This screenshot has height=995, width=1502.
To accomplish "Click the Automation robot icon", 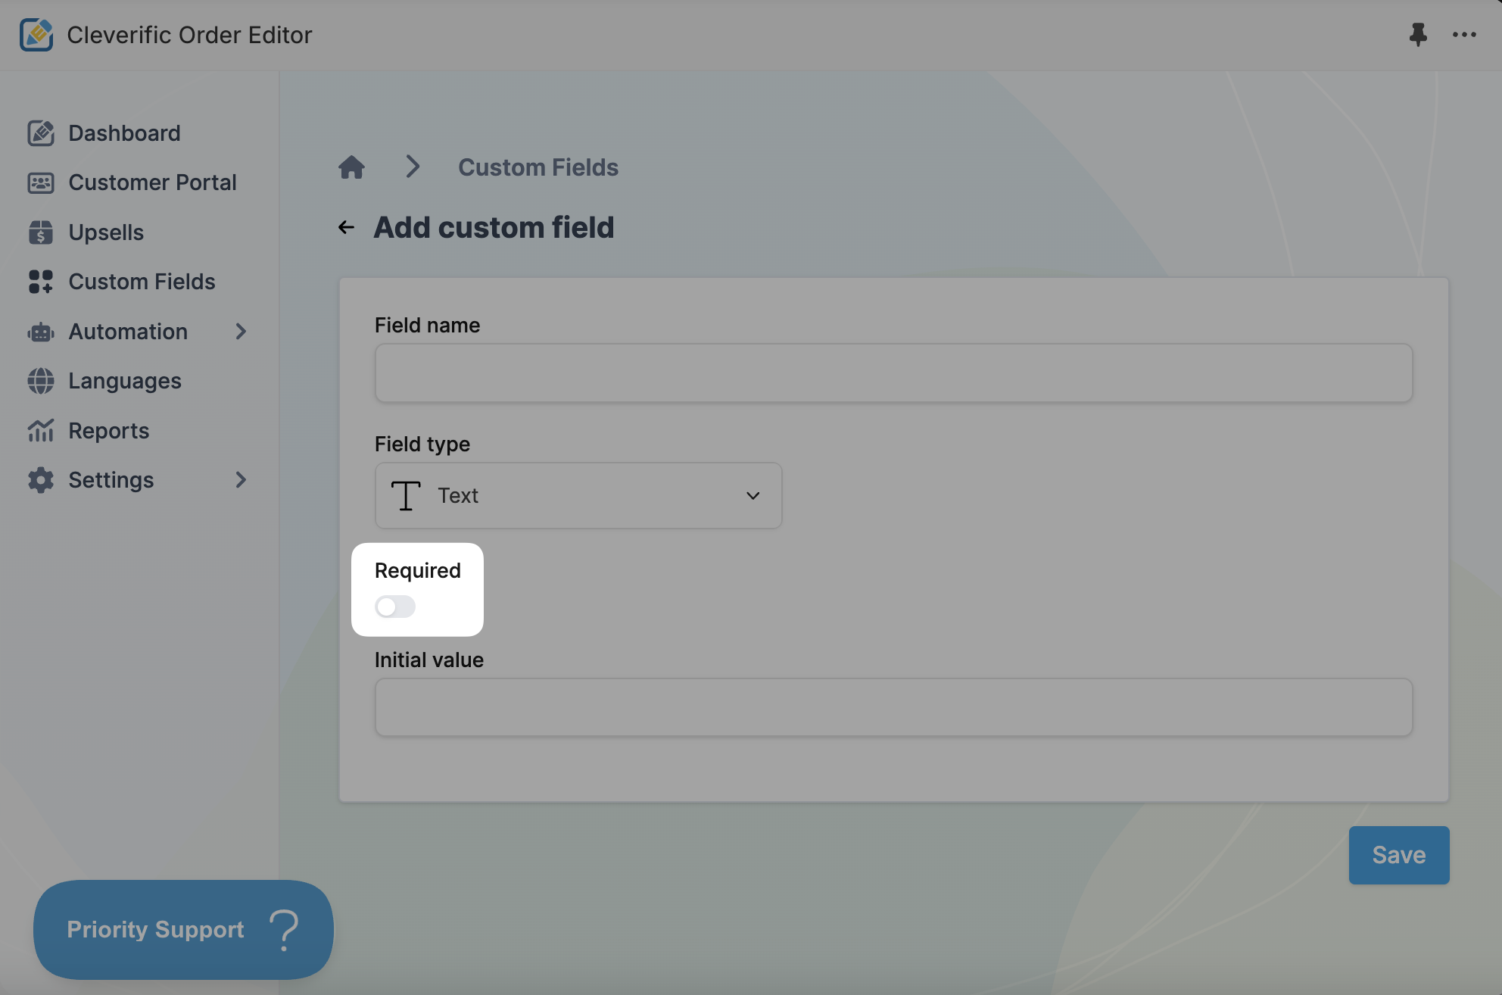I will [41, 332].
